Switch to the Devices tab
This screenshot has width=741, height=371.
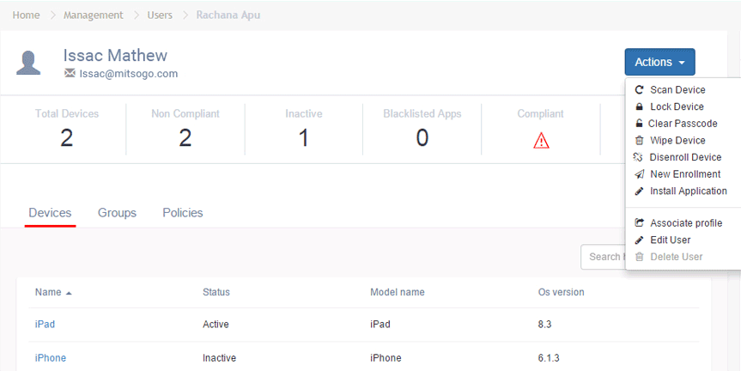(50, 213)
